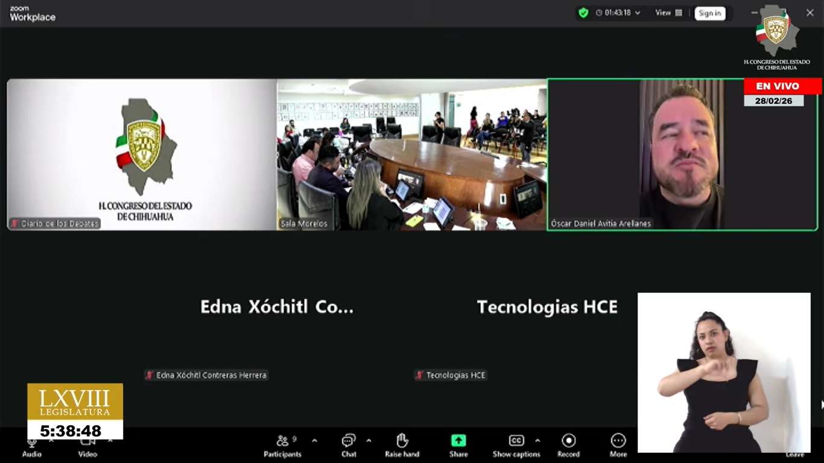
Task: Open the Chat panel
Action: pyautogui.click(x=349, y=446)
